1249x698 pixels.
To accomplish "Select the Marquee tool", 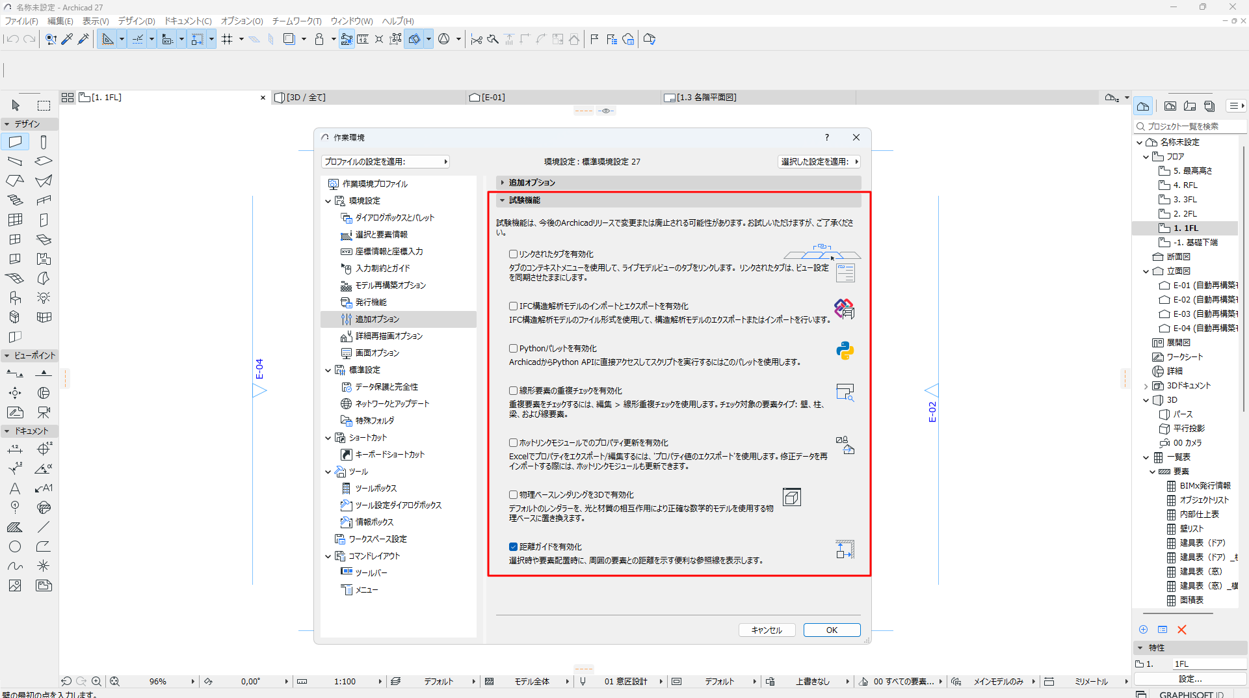I will 44,105.
